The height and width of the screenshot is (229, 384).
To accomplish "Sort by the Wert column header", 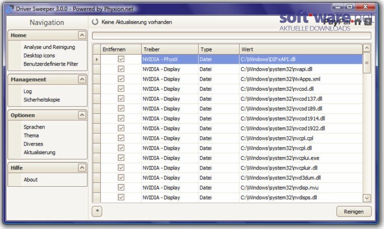I will pyautogui.click(x=301, y=49).
